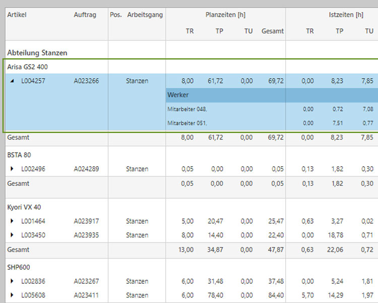
Task: Click order number A023267
Action: pos(86,281)
